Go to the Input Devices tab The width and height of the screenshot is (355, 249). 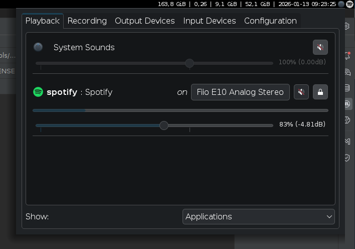pos(210,21)
